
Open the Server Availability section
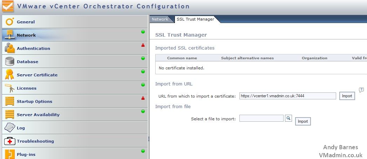click(38, 115)
